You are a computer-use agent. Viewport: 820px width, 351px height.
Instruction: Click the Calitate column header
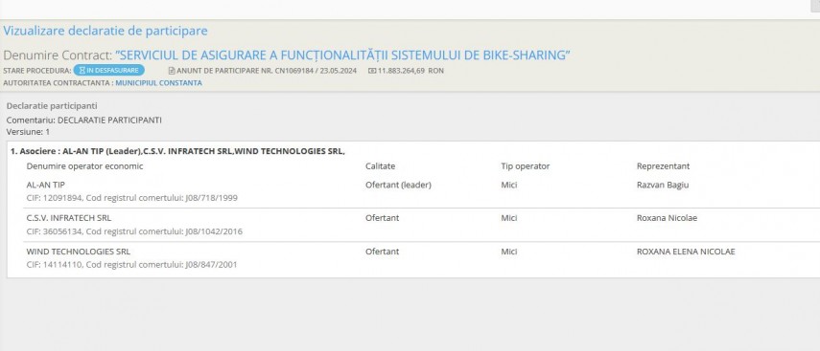[x=380, y=166]
